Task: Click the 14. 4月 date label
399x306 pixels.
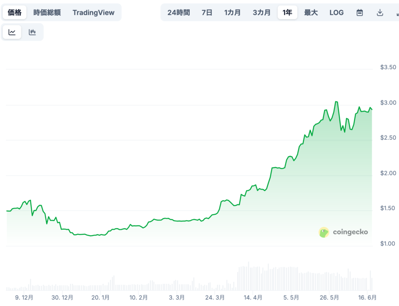Action: 253,297
